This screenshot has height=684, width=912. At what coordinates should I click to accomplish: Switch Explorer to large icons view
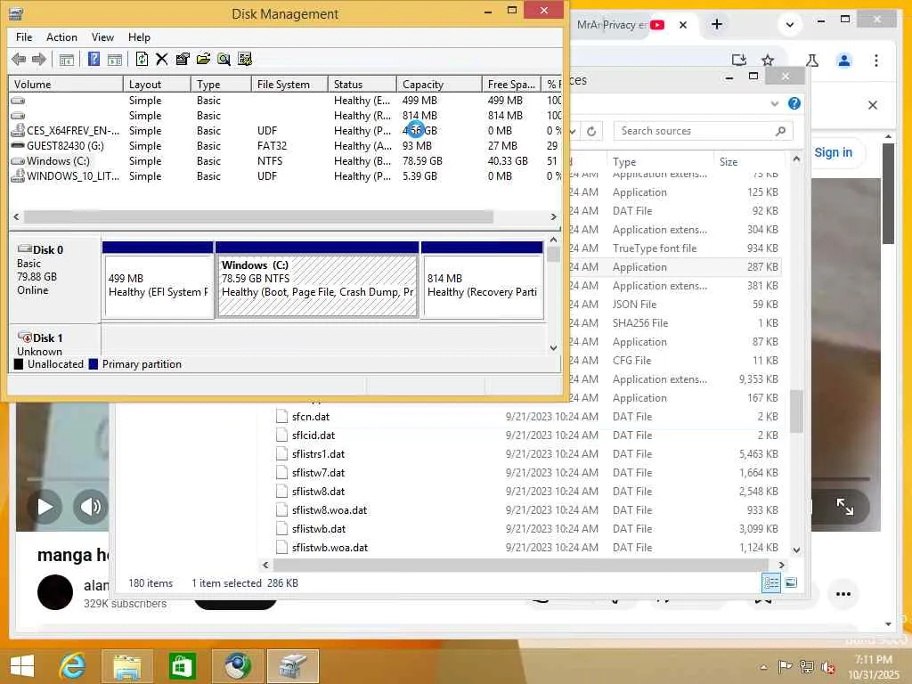pyautogui.click(x=791, y=582)
